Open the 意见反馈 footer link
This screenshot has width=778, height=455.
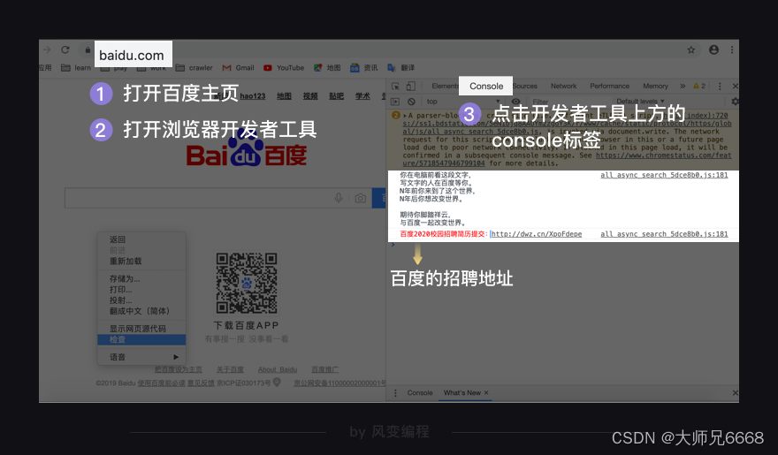[x=201, y=383]
